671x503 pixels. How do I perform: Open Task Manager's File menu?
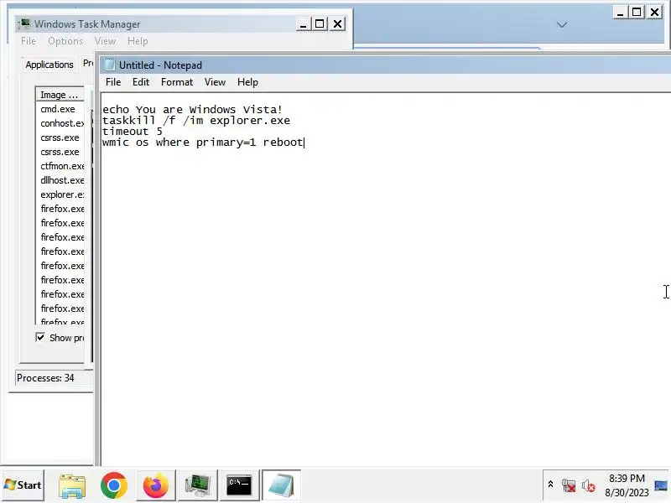(x=29, y=41)
